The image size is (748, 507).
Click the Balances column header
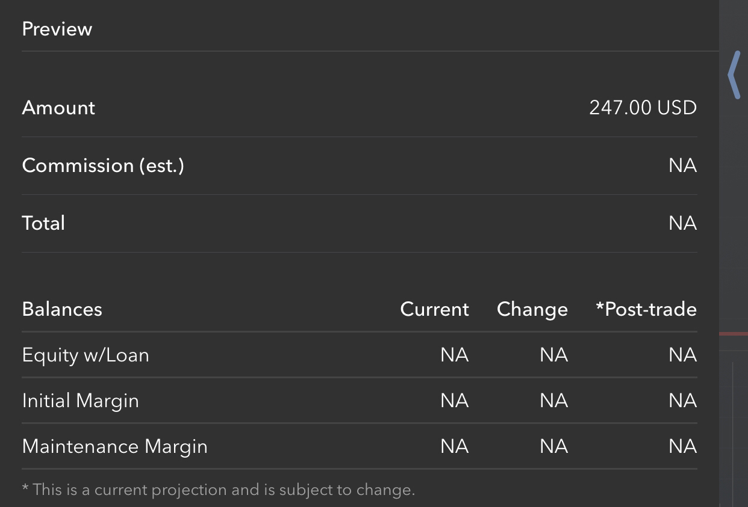tap(62, 309)
